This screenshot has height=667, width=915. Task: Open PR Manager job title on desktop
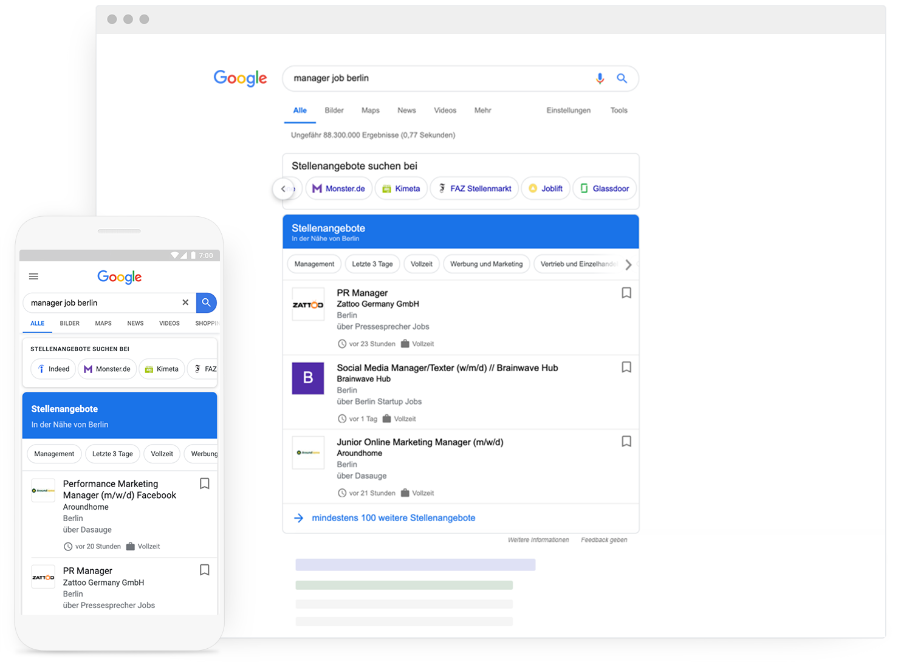[362, 293]
